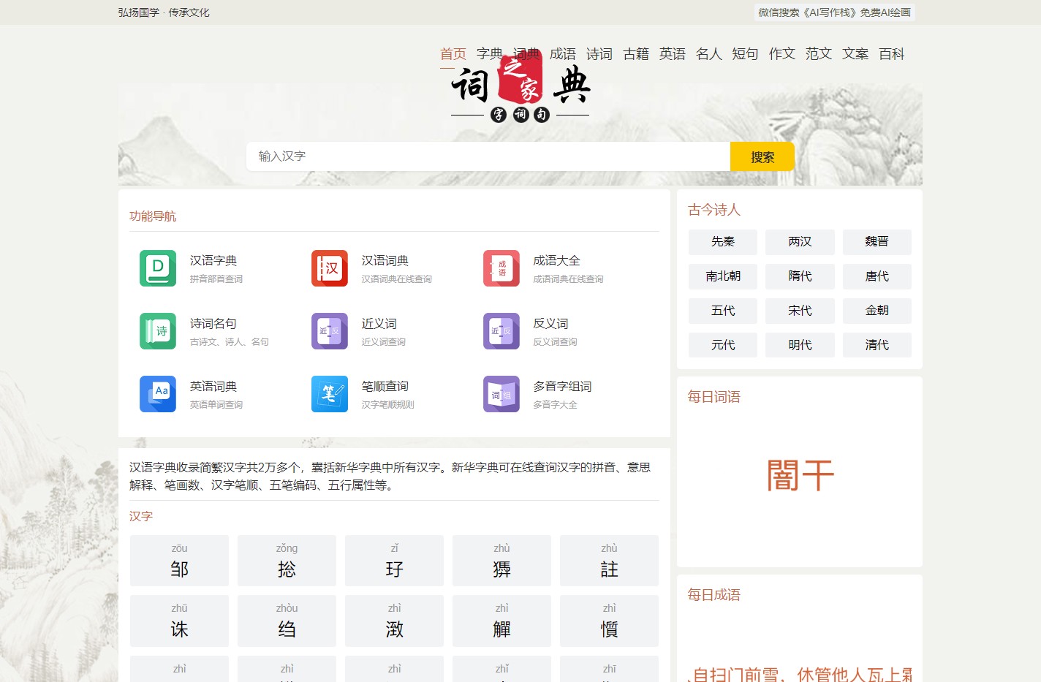
Task: Open the 字典 nav item
Action: [x=490, y=53]
